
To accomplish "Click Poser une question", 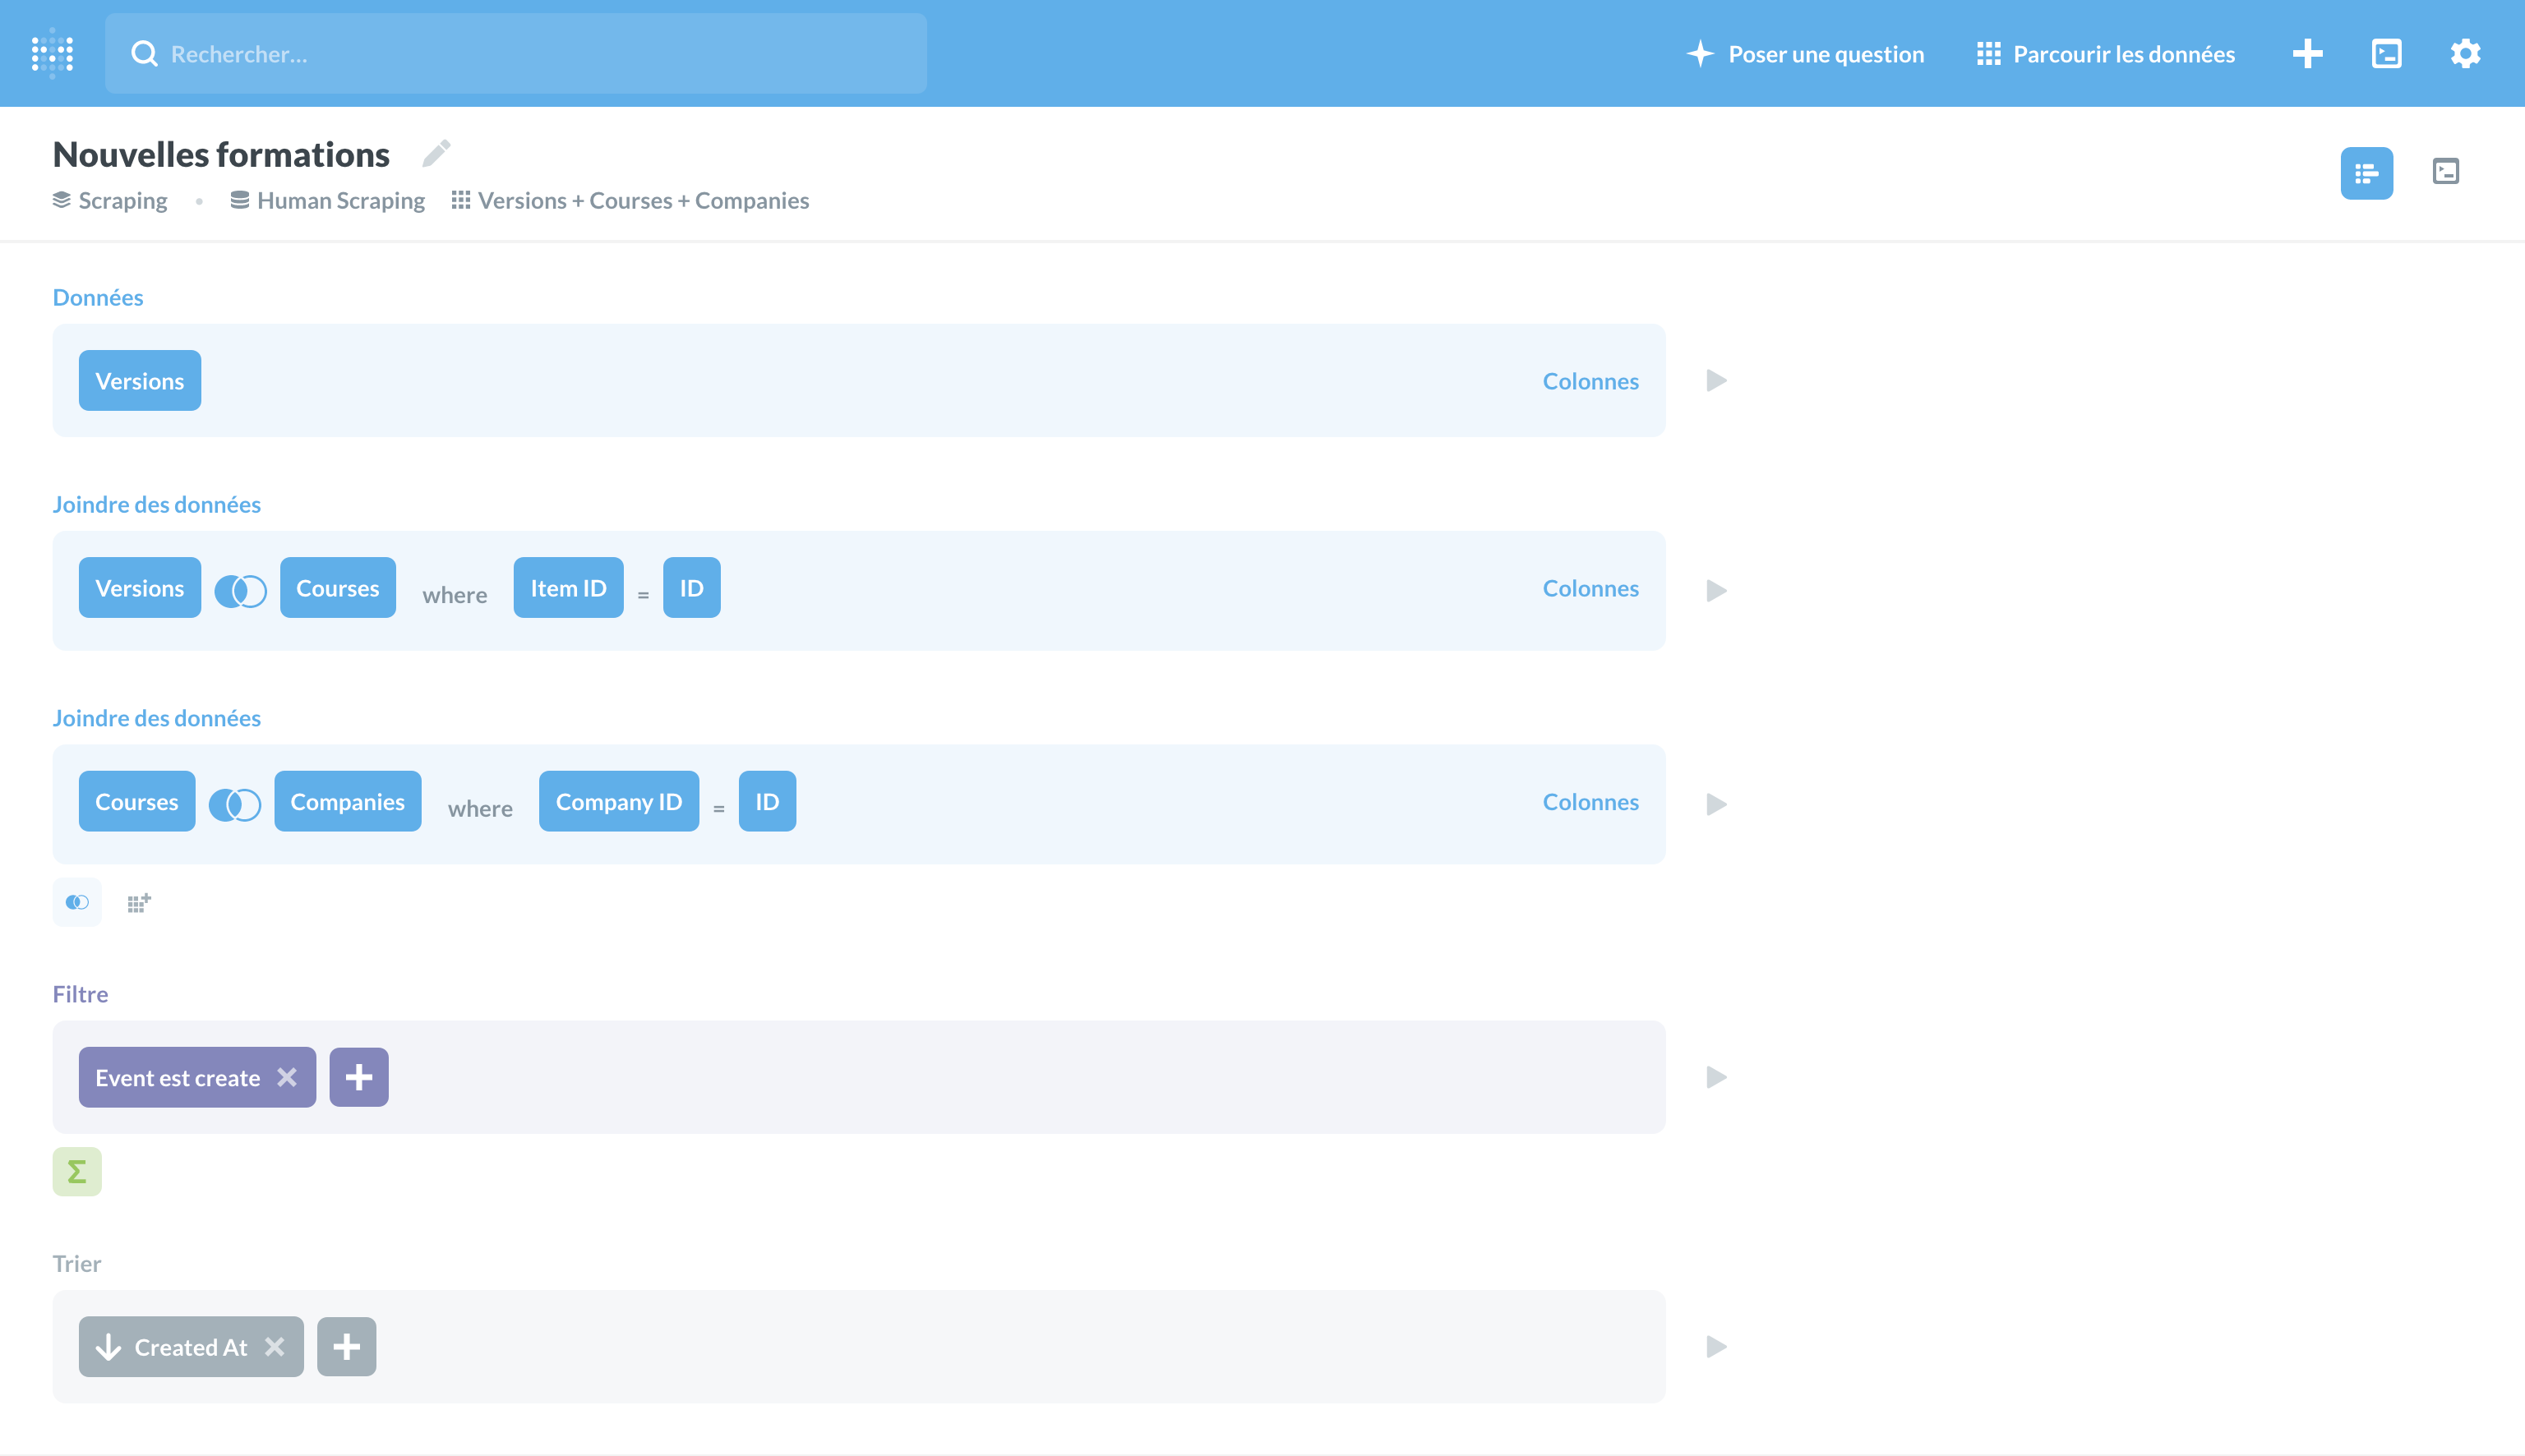I will tap(1806, 54).
